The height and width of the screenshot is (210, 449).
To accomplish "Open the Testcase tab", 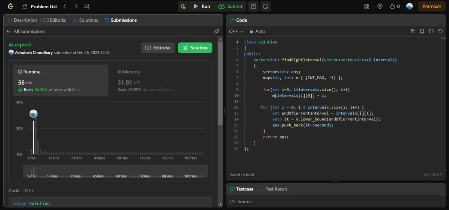I will [x=242, y=189].
